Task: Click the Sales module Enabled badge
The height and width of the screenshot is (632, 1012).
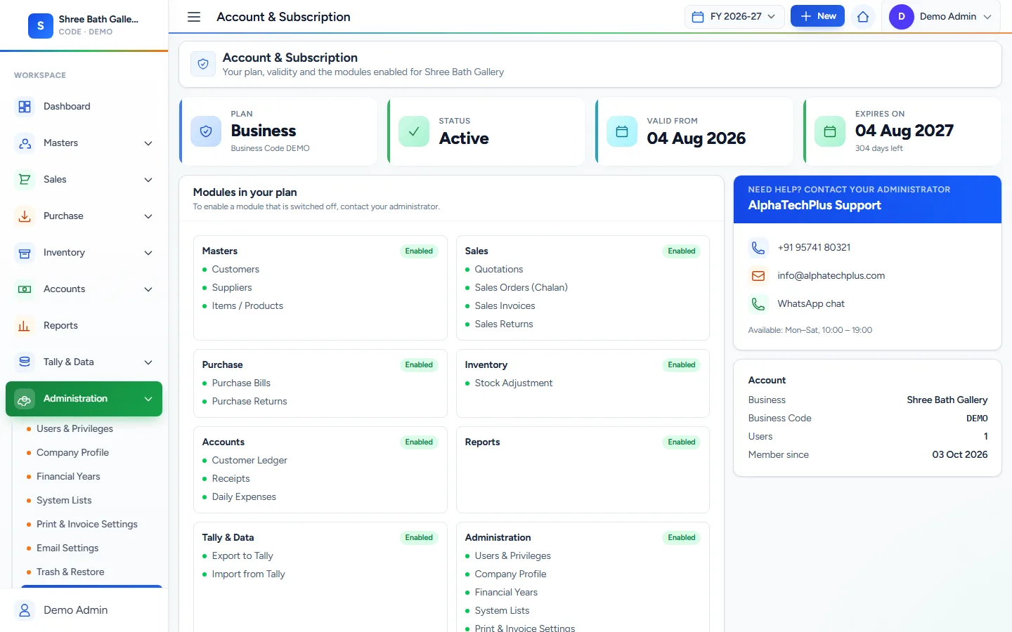Action: point(682,251)
